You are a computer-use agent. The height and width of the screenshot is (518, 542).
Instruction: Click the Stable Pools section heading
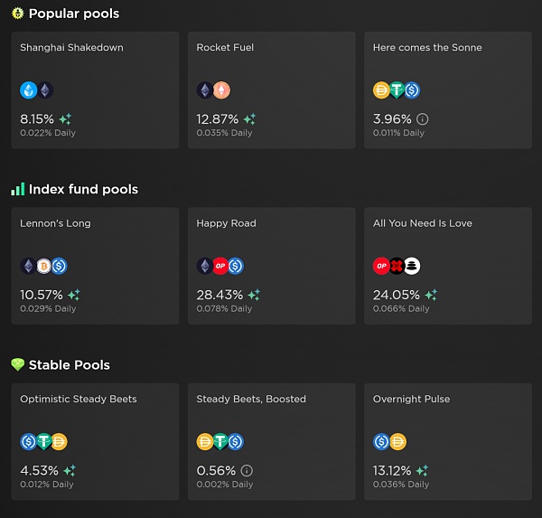[x=69, y=365]
